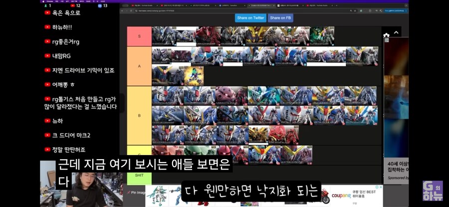The width and height of the screenshot is (449, 207).
Task: Click the yellow SD figure in A tier
Action: tap(194, 76)
